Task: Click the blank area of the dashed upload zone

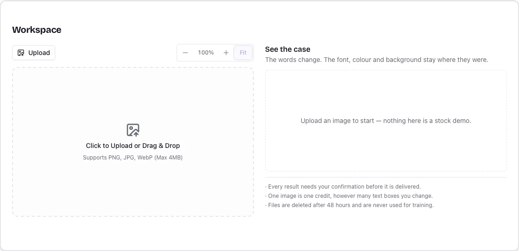Action: pos(133,191)
